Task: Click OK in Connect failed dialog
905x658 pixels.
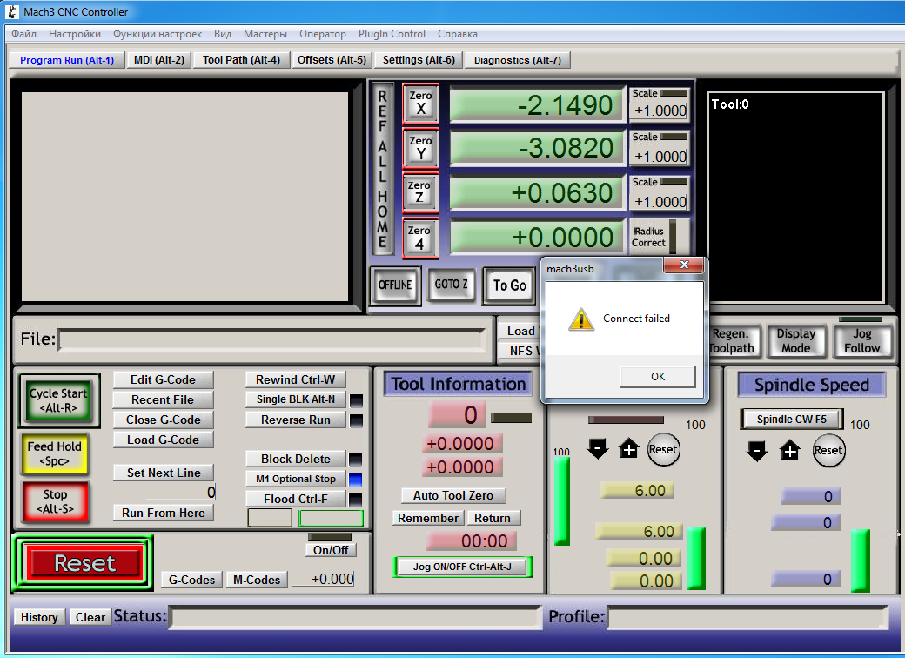Action: click(x=657, y=376)
